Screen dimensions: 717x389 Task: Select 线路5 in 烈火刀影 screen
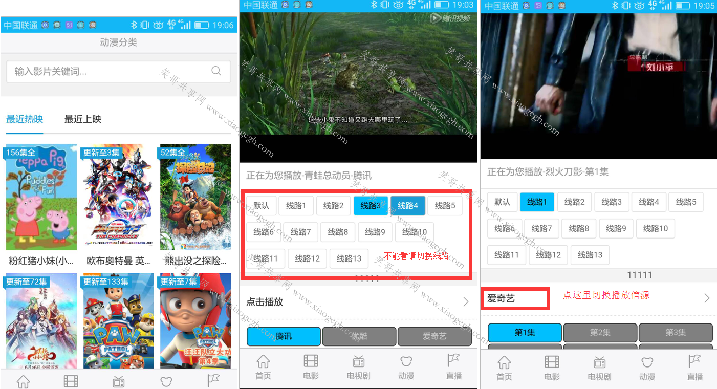pyautogui.click(x=686, y=202)
